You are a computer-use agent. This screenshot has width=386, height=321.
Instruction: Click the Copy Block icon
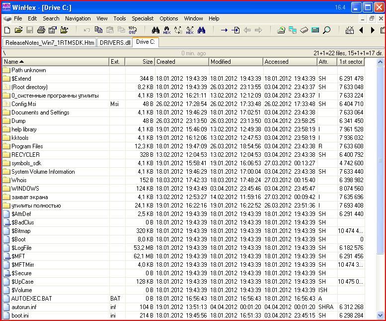pyautogui.click(x=98, y=30)
